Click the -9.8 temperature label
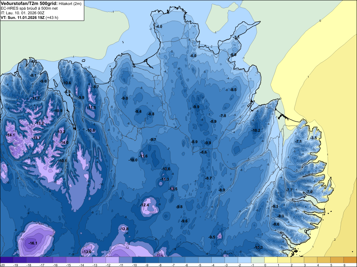The image size is (357, 267). [x=180, y=207]
